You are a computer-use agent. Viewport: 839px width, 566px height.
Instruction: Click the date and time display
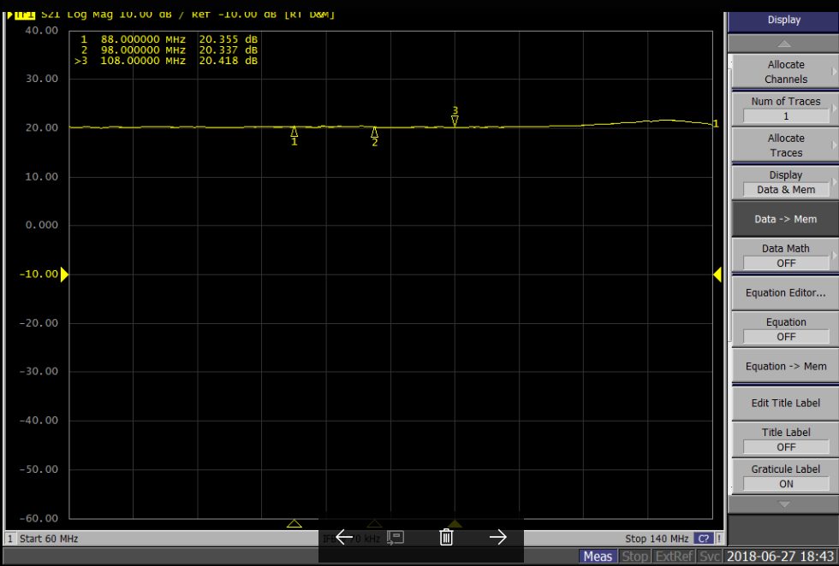pos(780,557)
